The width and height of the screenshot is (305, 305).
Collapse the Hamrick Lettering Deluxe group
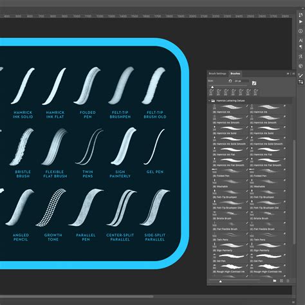click(209, 100)
